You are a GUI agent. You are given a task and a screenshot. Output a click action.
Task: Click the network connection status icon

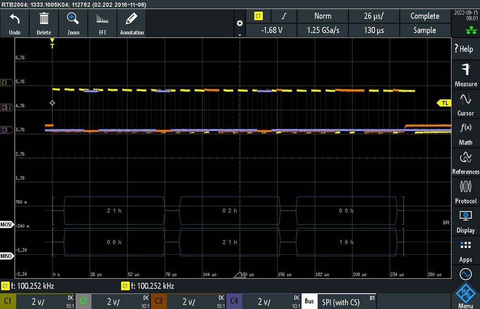[471, 30]
